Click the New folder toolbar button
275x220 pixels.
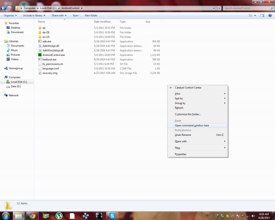(x=91, y=15)
